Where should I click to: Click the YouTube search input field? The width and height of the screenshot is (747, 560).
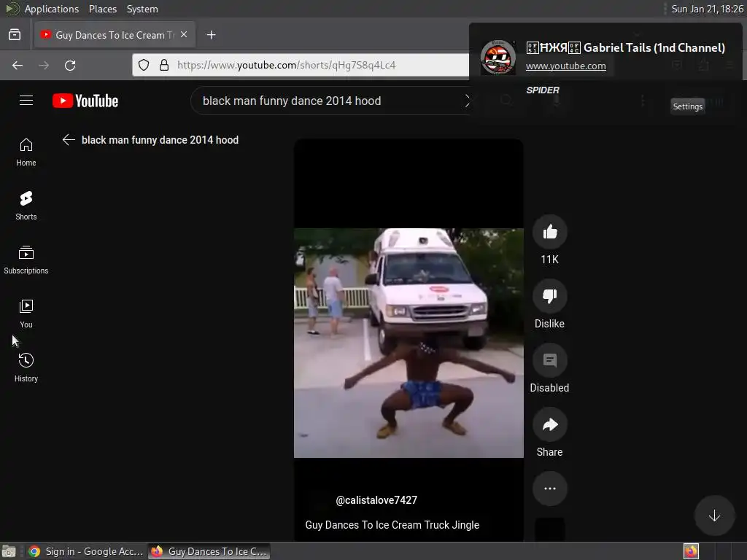329,101
